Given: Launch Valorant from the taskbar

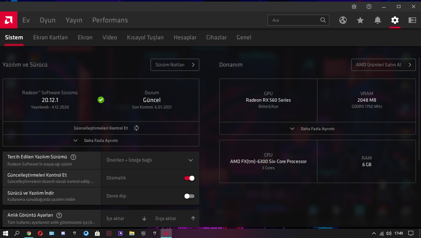Looking at the screenshot, I should click(x=109, y=233).
